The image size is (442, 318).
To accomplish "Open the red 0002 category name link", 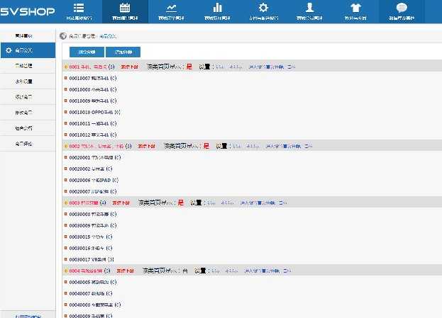I will (96, 147).
